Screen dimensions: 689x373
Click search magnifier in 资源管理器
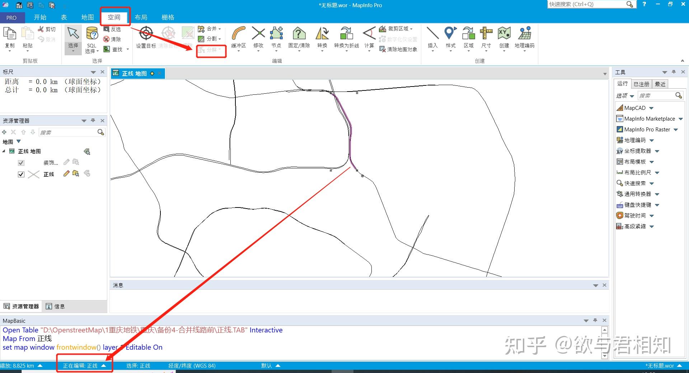click(101, 132)
